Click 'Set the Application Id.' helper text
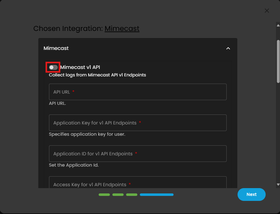 tap(74, 165)
